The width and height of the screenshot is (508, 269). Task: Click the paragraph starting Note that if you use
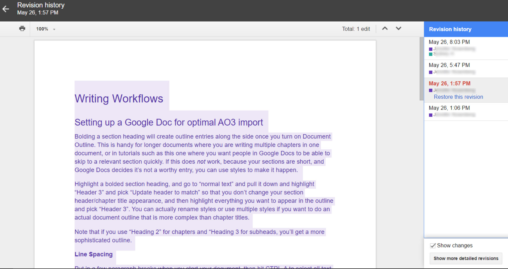200,236
